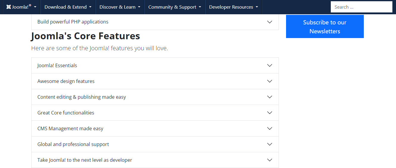Screen dimensions: 396x168
Task: Expand Great Core functionalities section label
Action: pos(66,113)
